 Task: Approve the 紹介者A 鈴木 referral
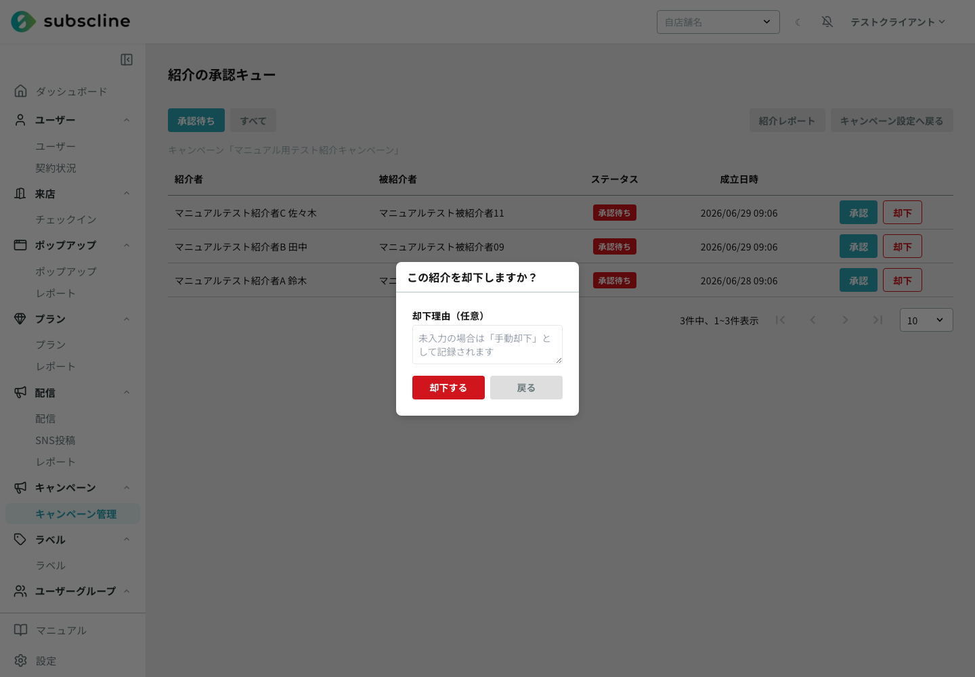[x=859, y=280]
